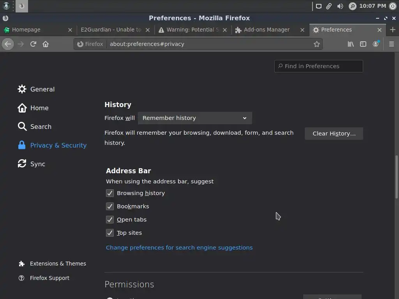This screenshot has width=399, height=299.
Task: Toggle the sidebar view icon
Action: click(x=363, y=44)
